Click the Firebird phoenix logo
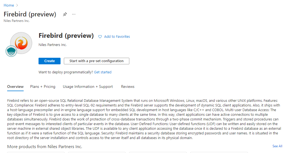 21,43
